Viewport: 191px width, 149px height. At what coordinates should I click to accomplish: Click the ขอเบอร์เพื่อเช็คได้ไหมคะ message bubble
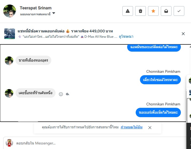pyautogui.click(x=158, y=112)
